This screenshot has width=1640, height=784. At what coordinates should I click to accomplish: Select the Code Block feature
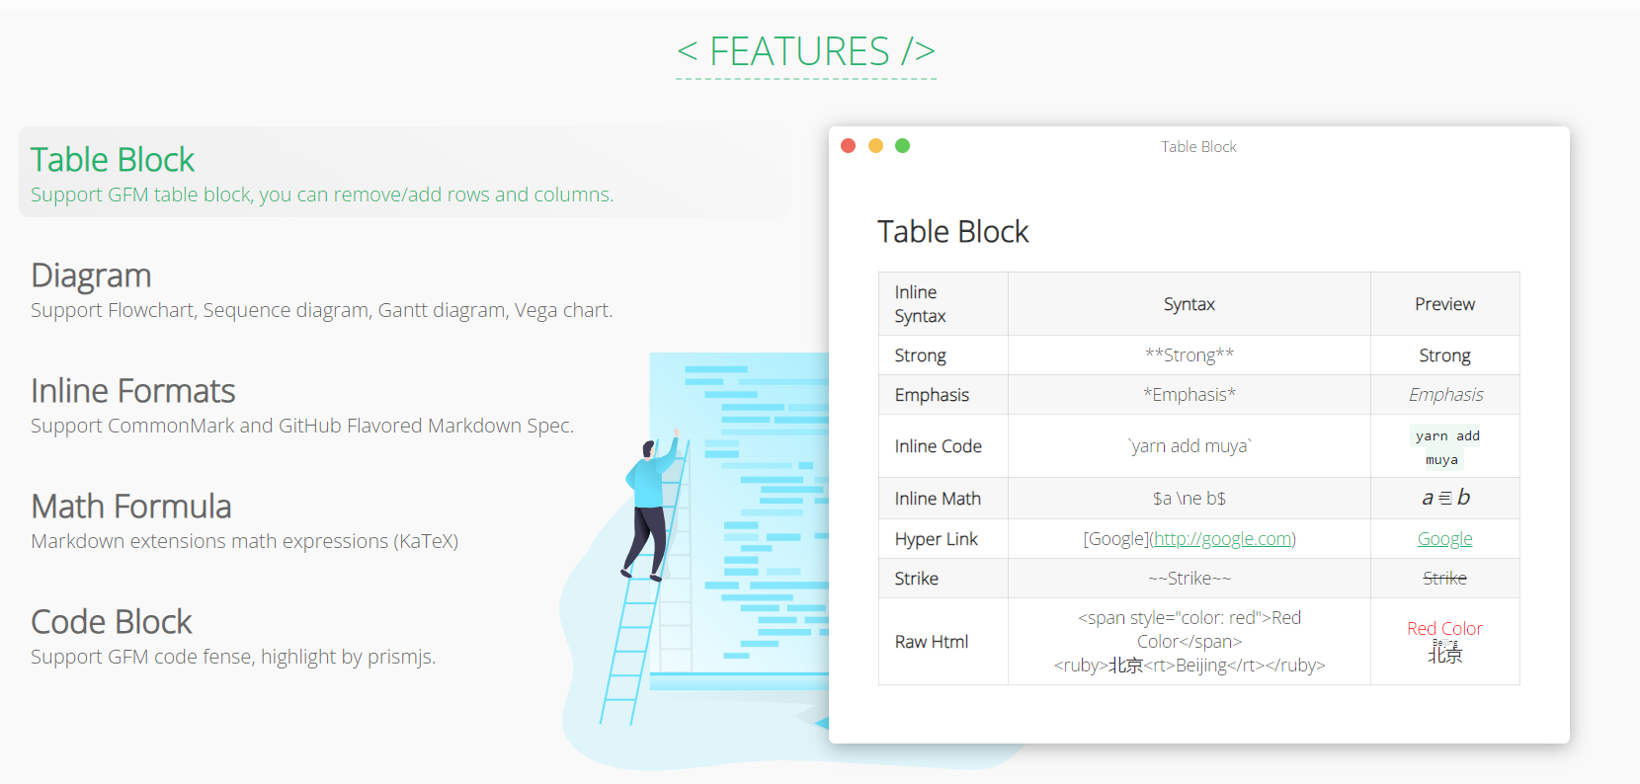pyautogui.click(x=111, y=622)
